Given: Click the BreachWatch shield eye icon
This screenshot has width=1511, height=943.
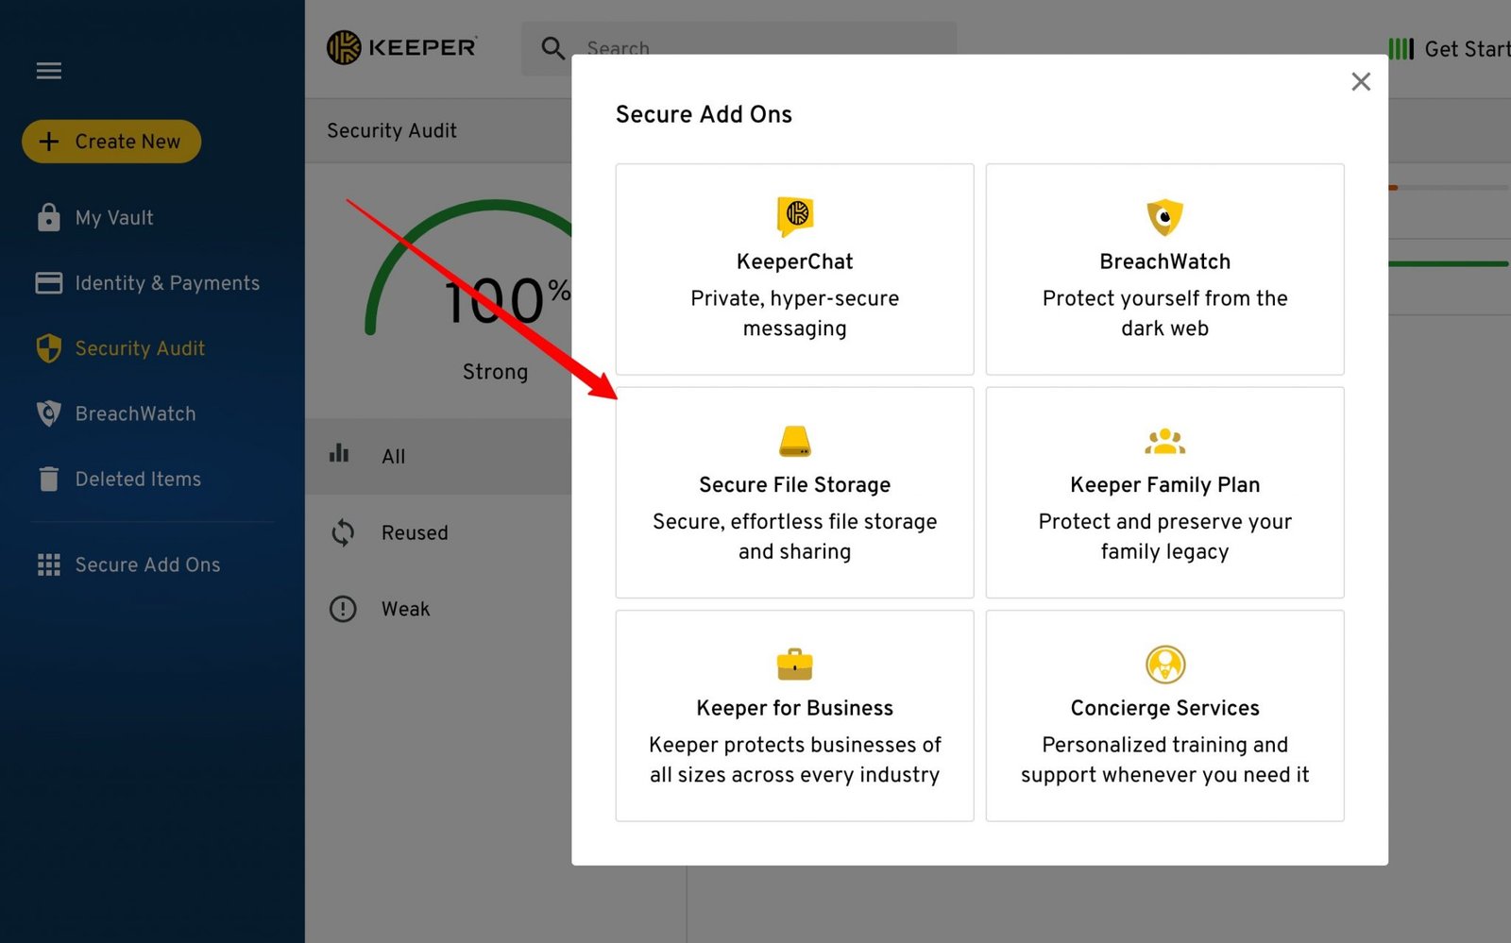Looking at the screenshot, I should click(x=1164, y=217).
